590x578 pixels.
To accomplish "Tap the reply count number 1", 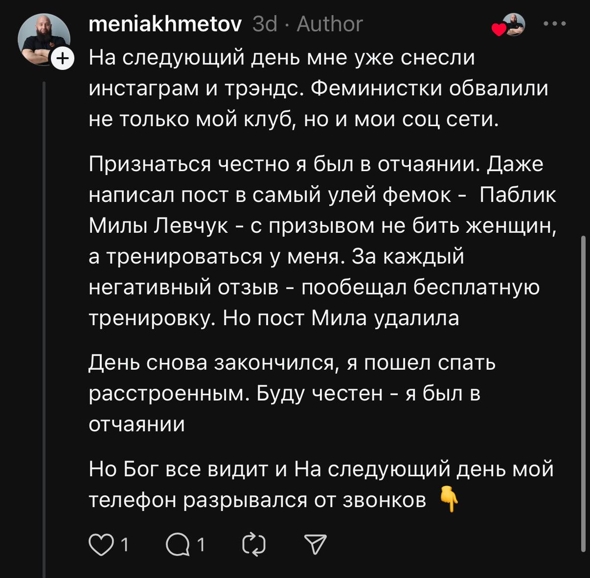I will (200, 545).
